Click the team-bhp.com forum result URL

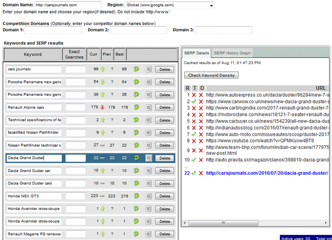point(267,150)
